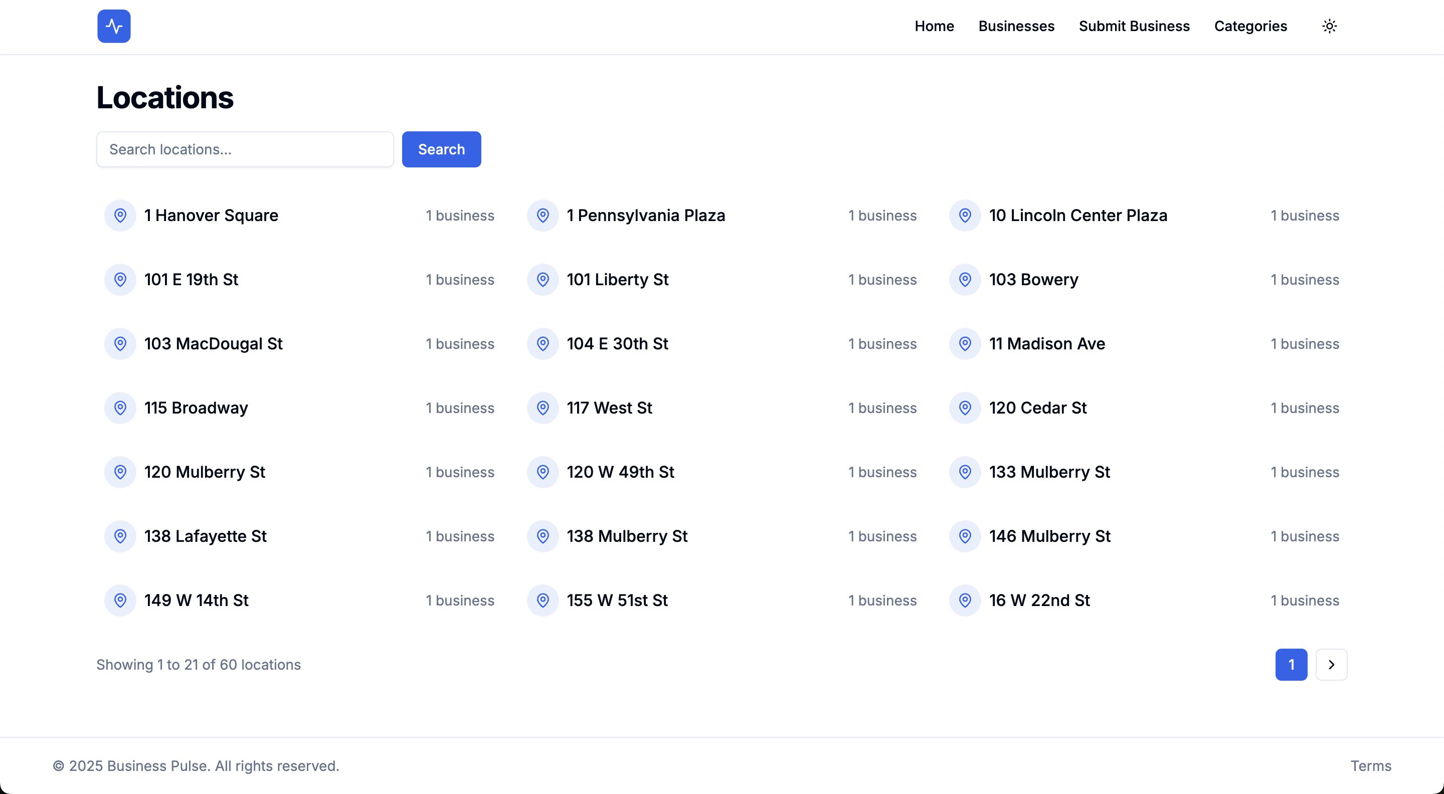
Task: Click the pin icon beside 149 W 14th St
Action: pyautogui.click(x=120, y=600)
